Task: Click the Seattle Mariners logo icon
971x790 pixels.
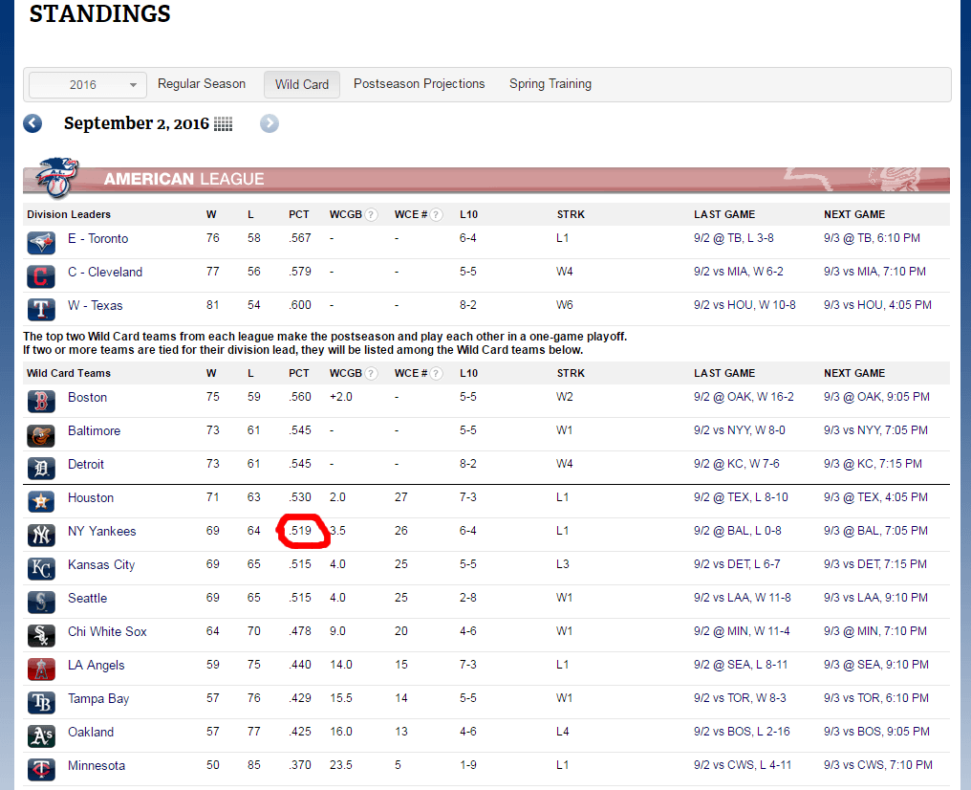Action: coord(41,603)
